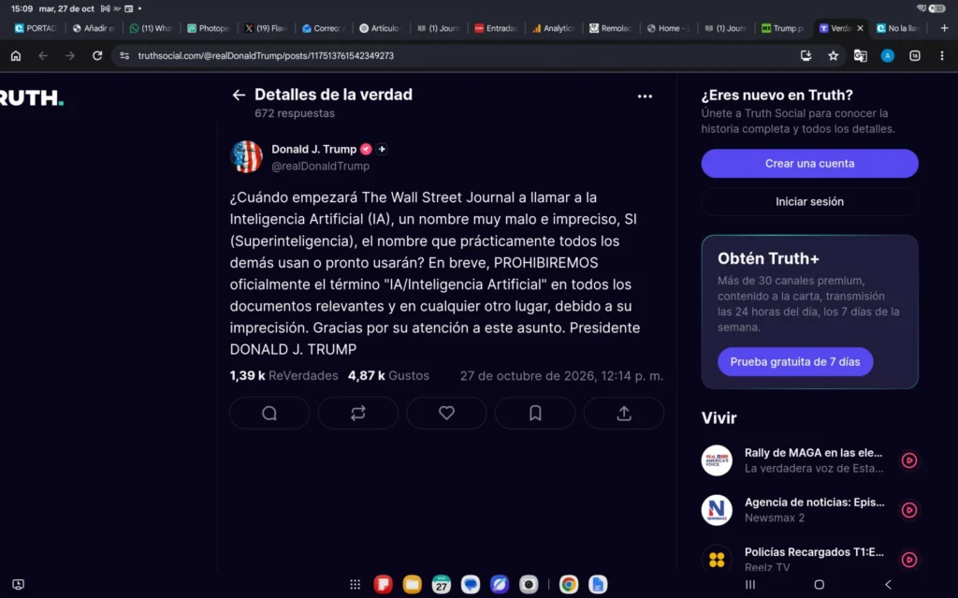958x598 pixels.
Task: View the '4,87 k Gustos' list
Action: pos(388,375)
